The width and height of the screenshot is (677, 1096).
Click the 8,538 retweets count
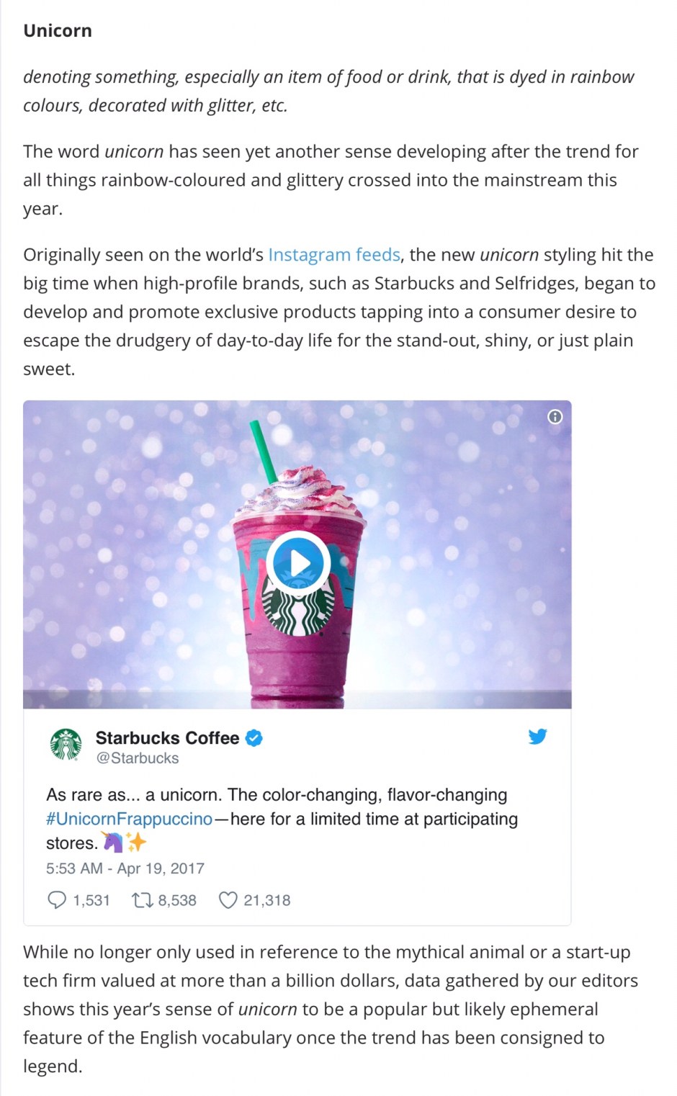tap(177, 900)
